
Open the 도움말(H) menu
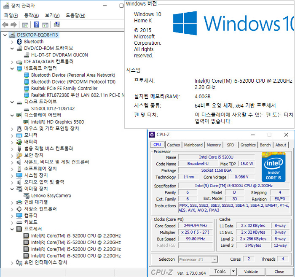tap(75, 16)
